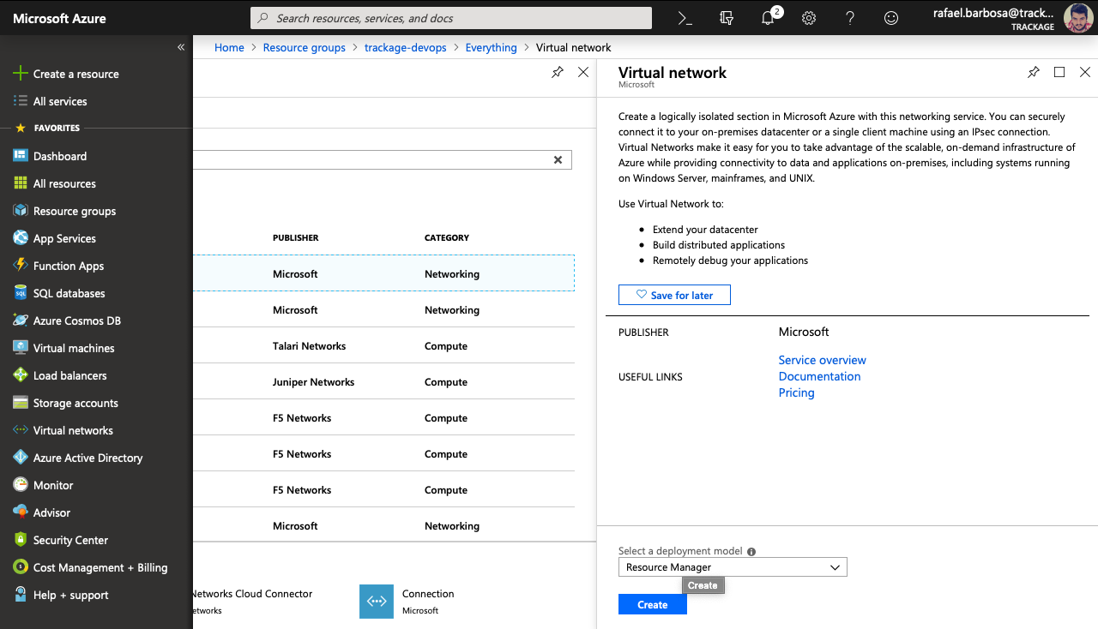This screenshot has width=1098, height=629.
Task: Click the Create button
Action: pyautogui.click(x=653, y=605)
